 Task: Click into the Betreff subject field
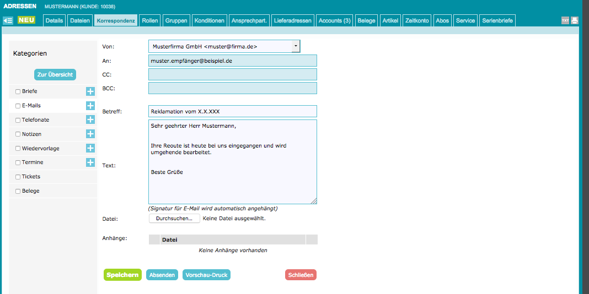tap(233, 111)
